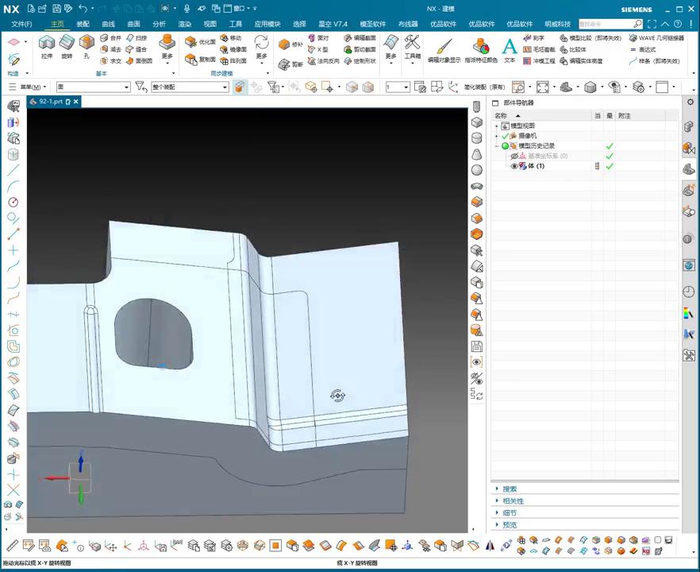Open the 整个装配 selection scope dropdown
The height and width of the screenshot is (572, 700).
tap(225, 87)
